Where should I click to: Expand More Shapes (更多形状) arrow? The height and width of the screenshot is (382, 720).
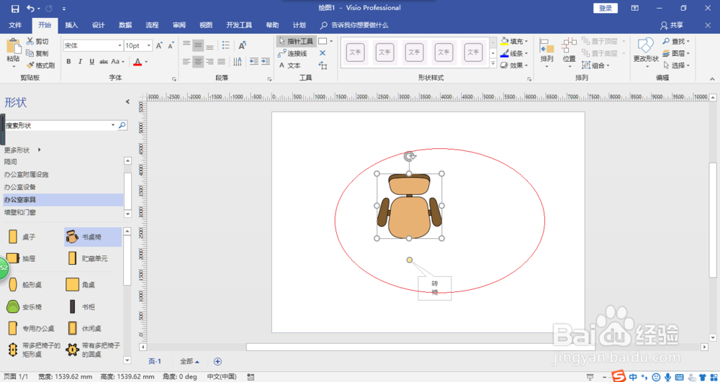coord(40,150)
